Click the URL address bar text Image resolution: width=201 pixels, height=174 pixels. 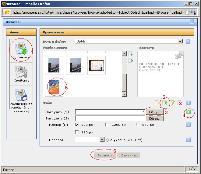coord(98,12)
